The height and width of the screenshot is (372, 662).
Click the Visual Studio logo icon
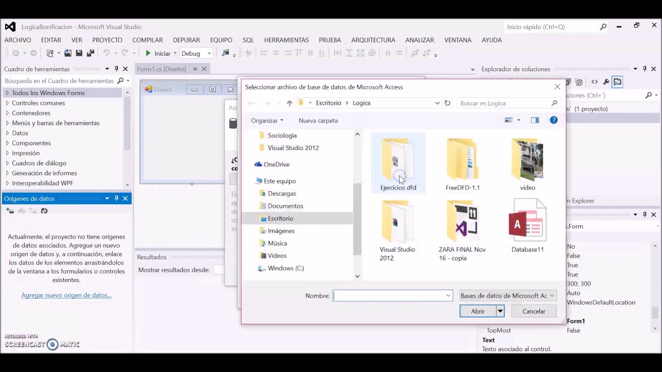click(x=10, y=27)
